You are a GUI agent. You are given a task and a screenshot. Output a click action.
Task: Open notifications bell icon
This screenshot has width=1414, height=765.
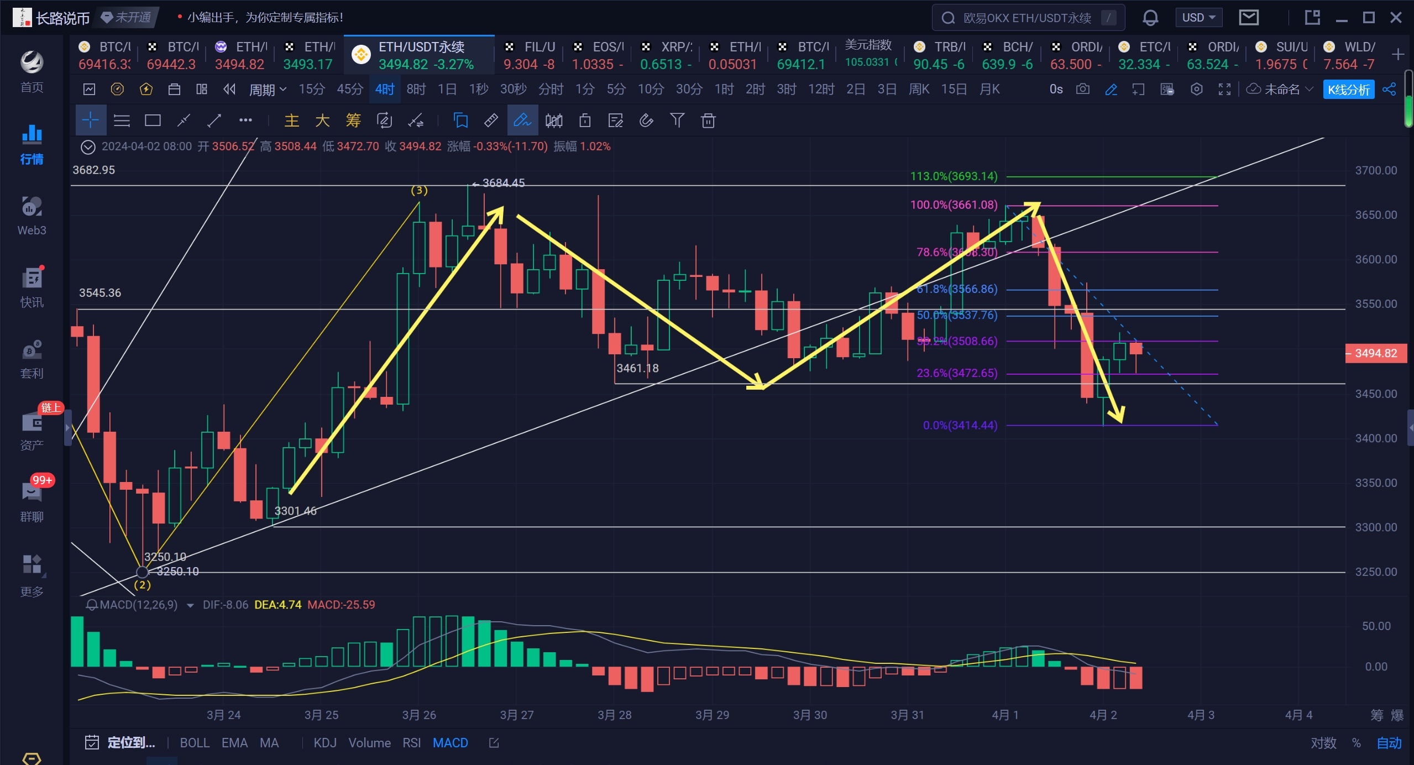(x=1150, y=18)
